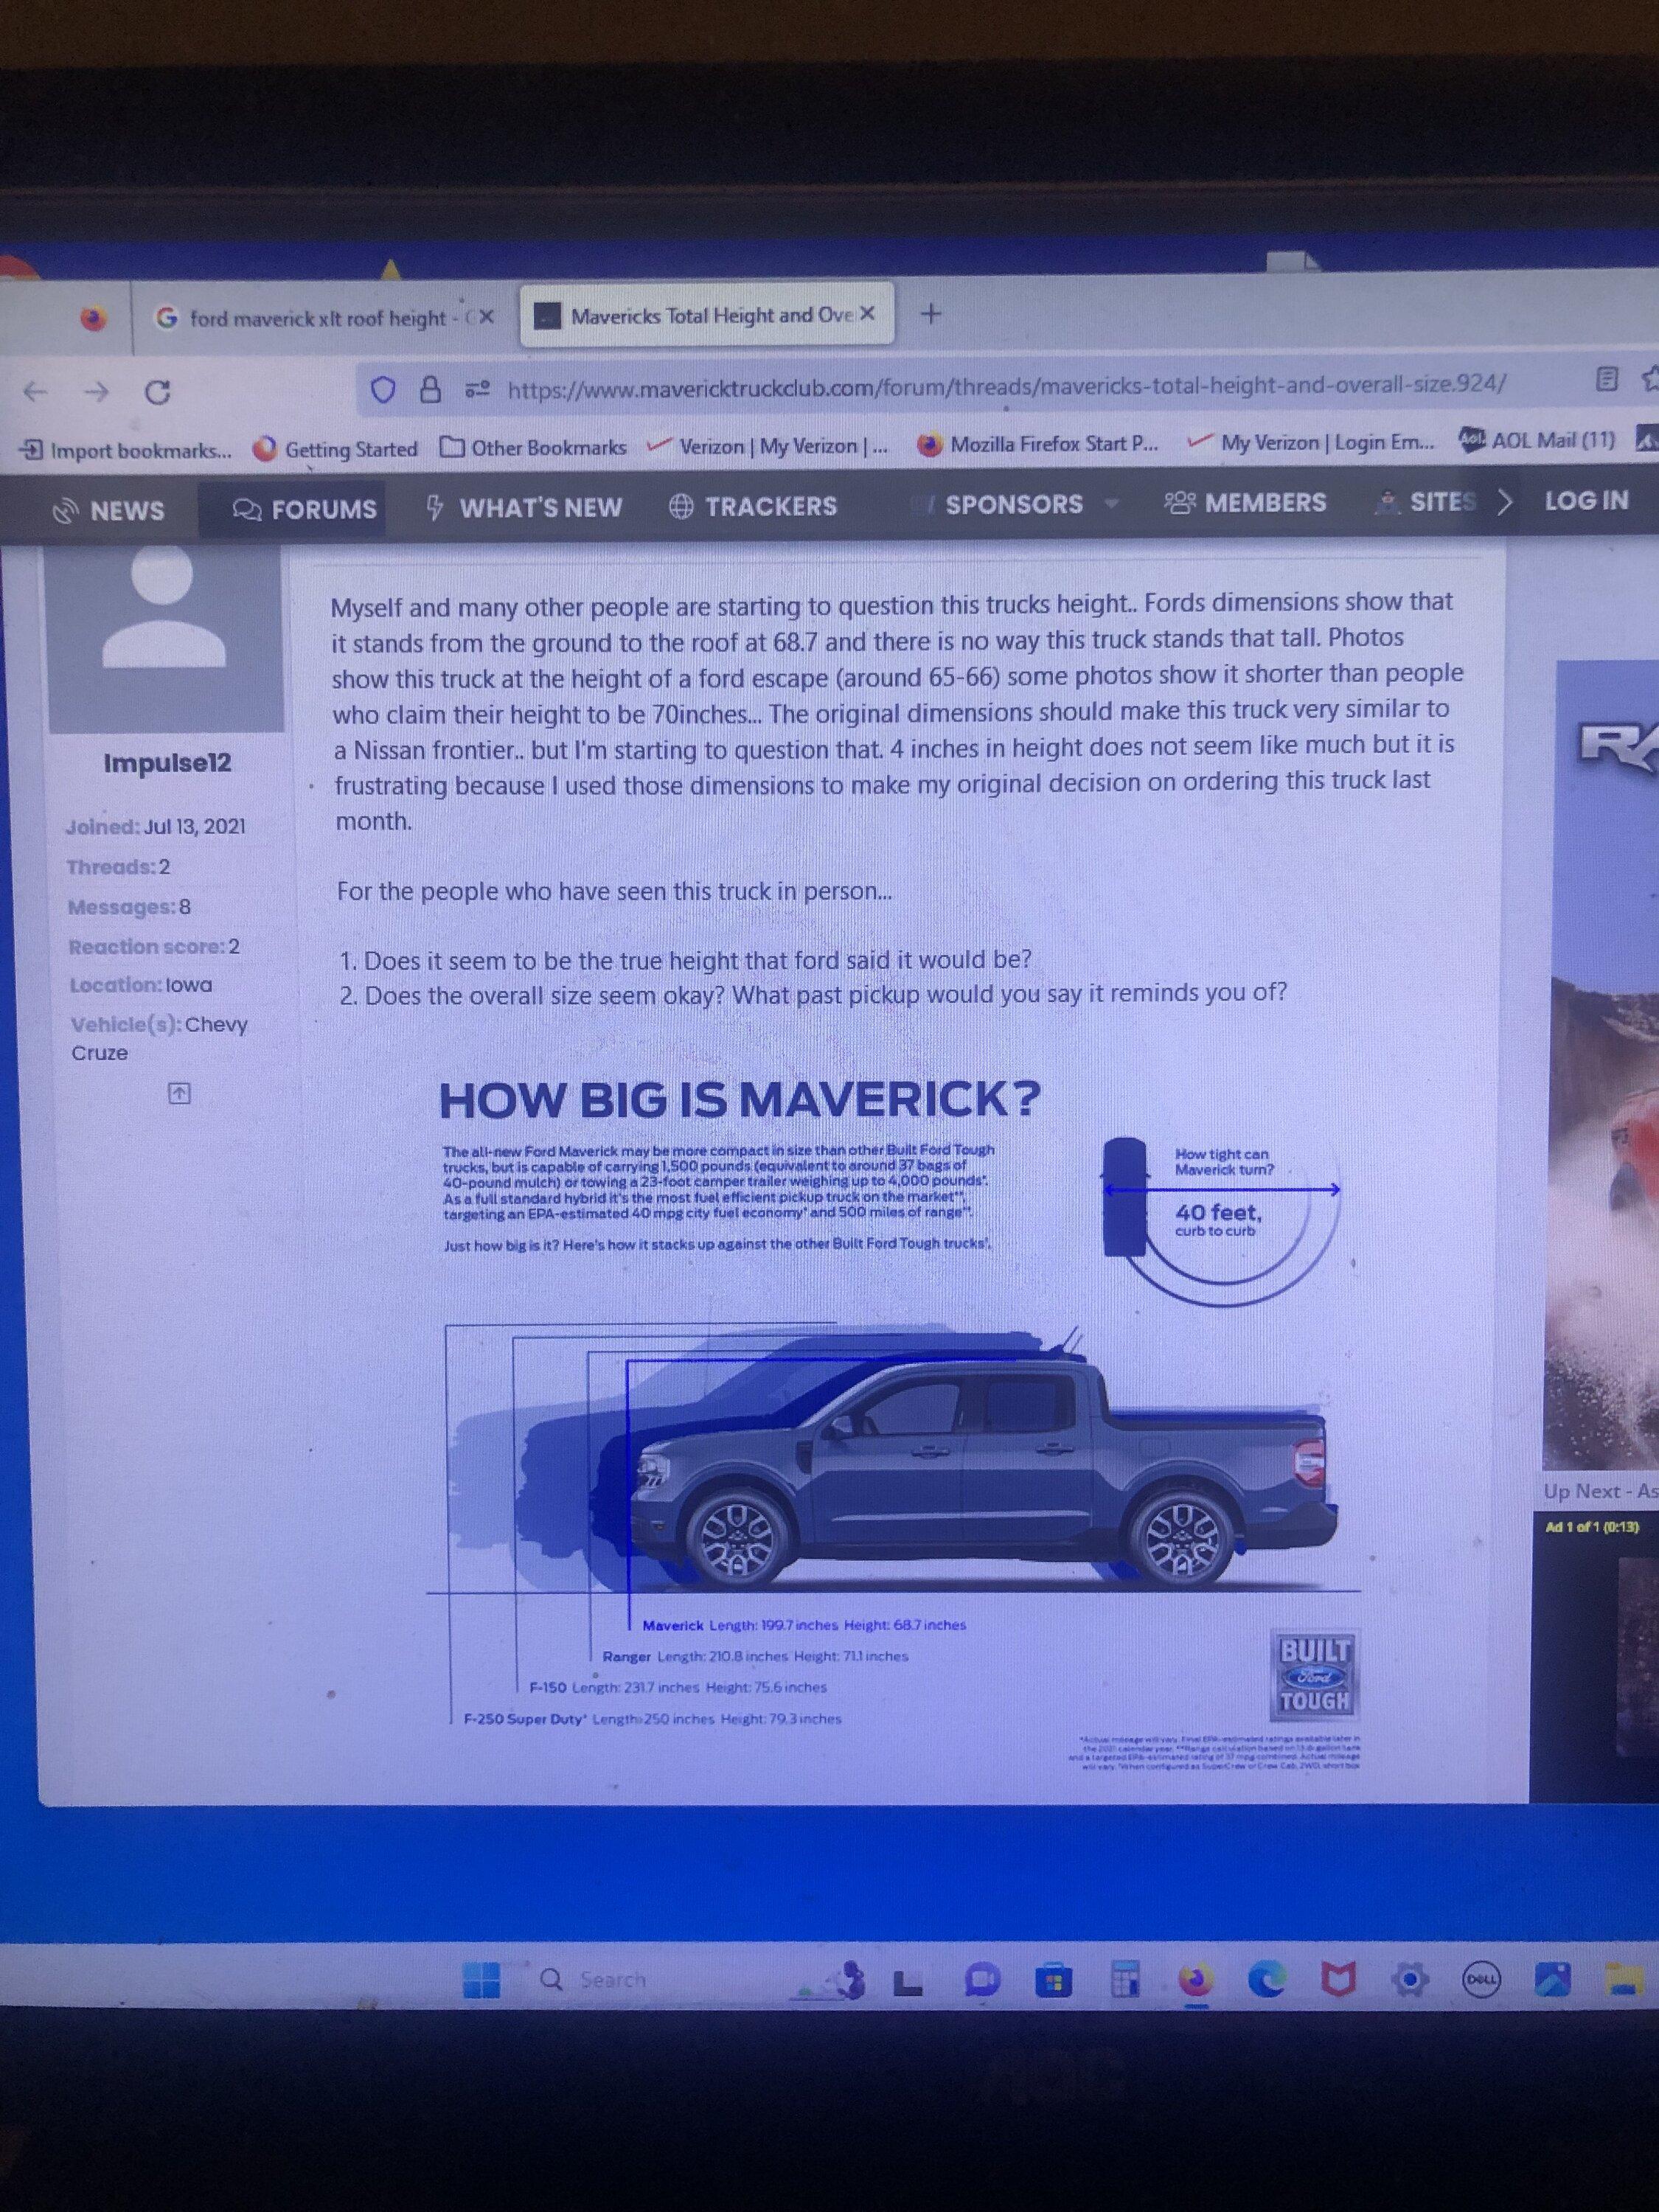The height and width of the screenshot is (2212, 1659).
Task: Click the 'Threads: 2' text
Action: (x=119, y=867)
